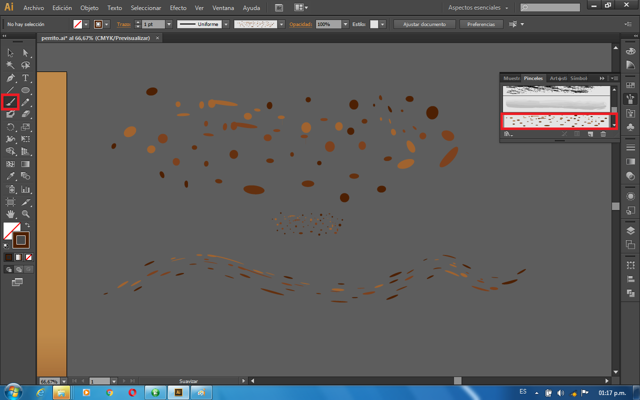Screen dimensions: 640x400
Task: Swap fill and stroke arrows
Action: tap(27, 225)
